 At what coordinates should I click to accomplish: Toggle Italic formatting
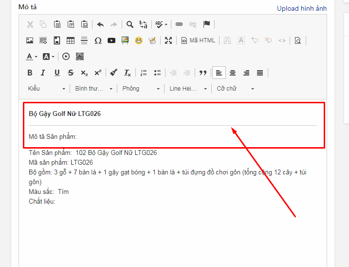[43, 73]
